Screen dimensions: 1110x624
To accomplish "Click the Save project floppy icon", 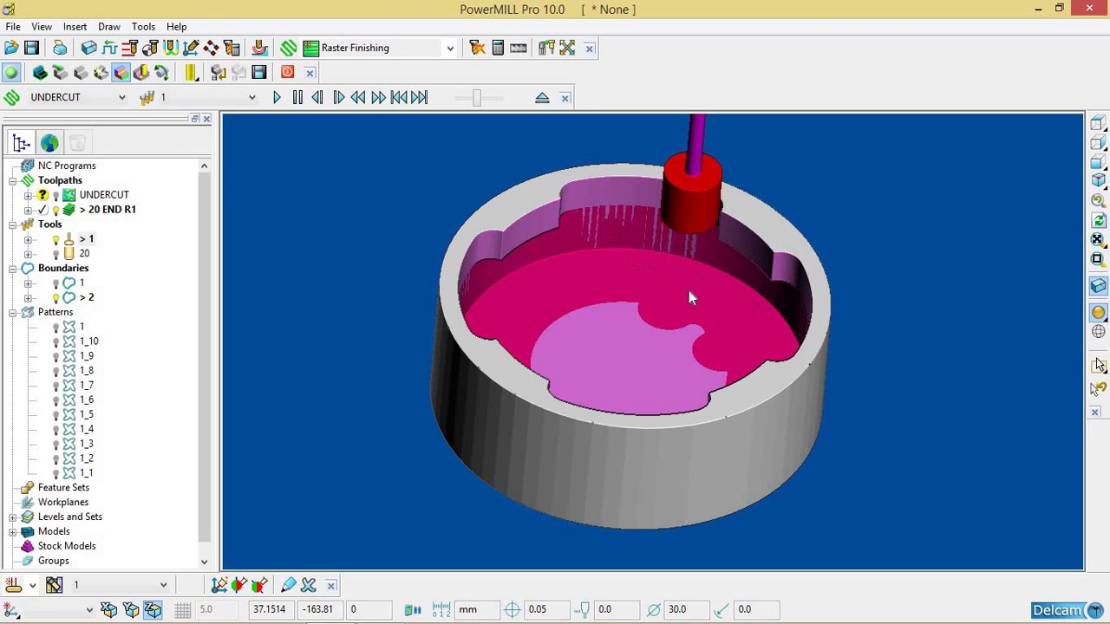I will 32,48.
